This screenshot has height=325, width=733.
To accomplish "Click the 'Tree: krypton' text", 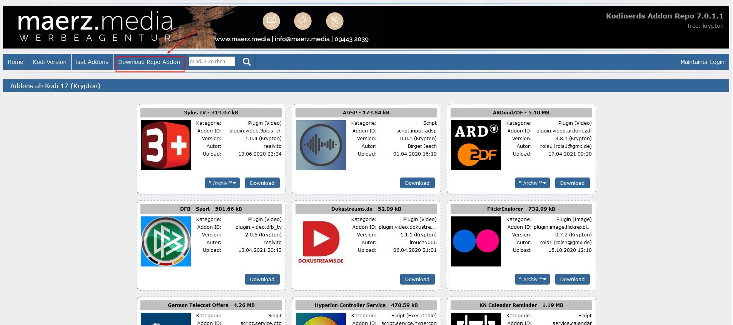I will [705, 26].
